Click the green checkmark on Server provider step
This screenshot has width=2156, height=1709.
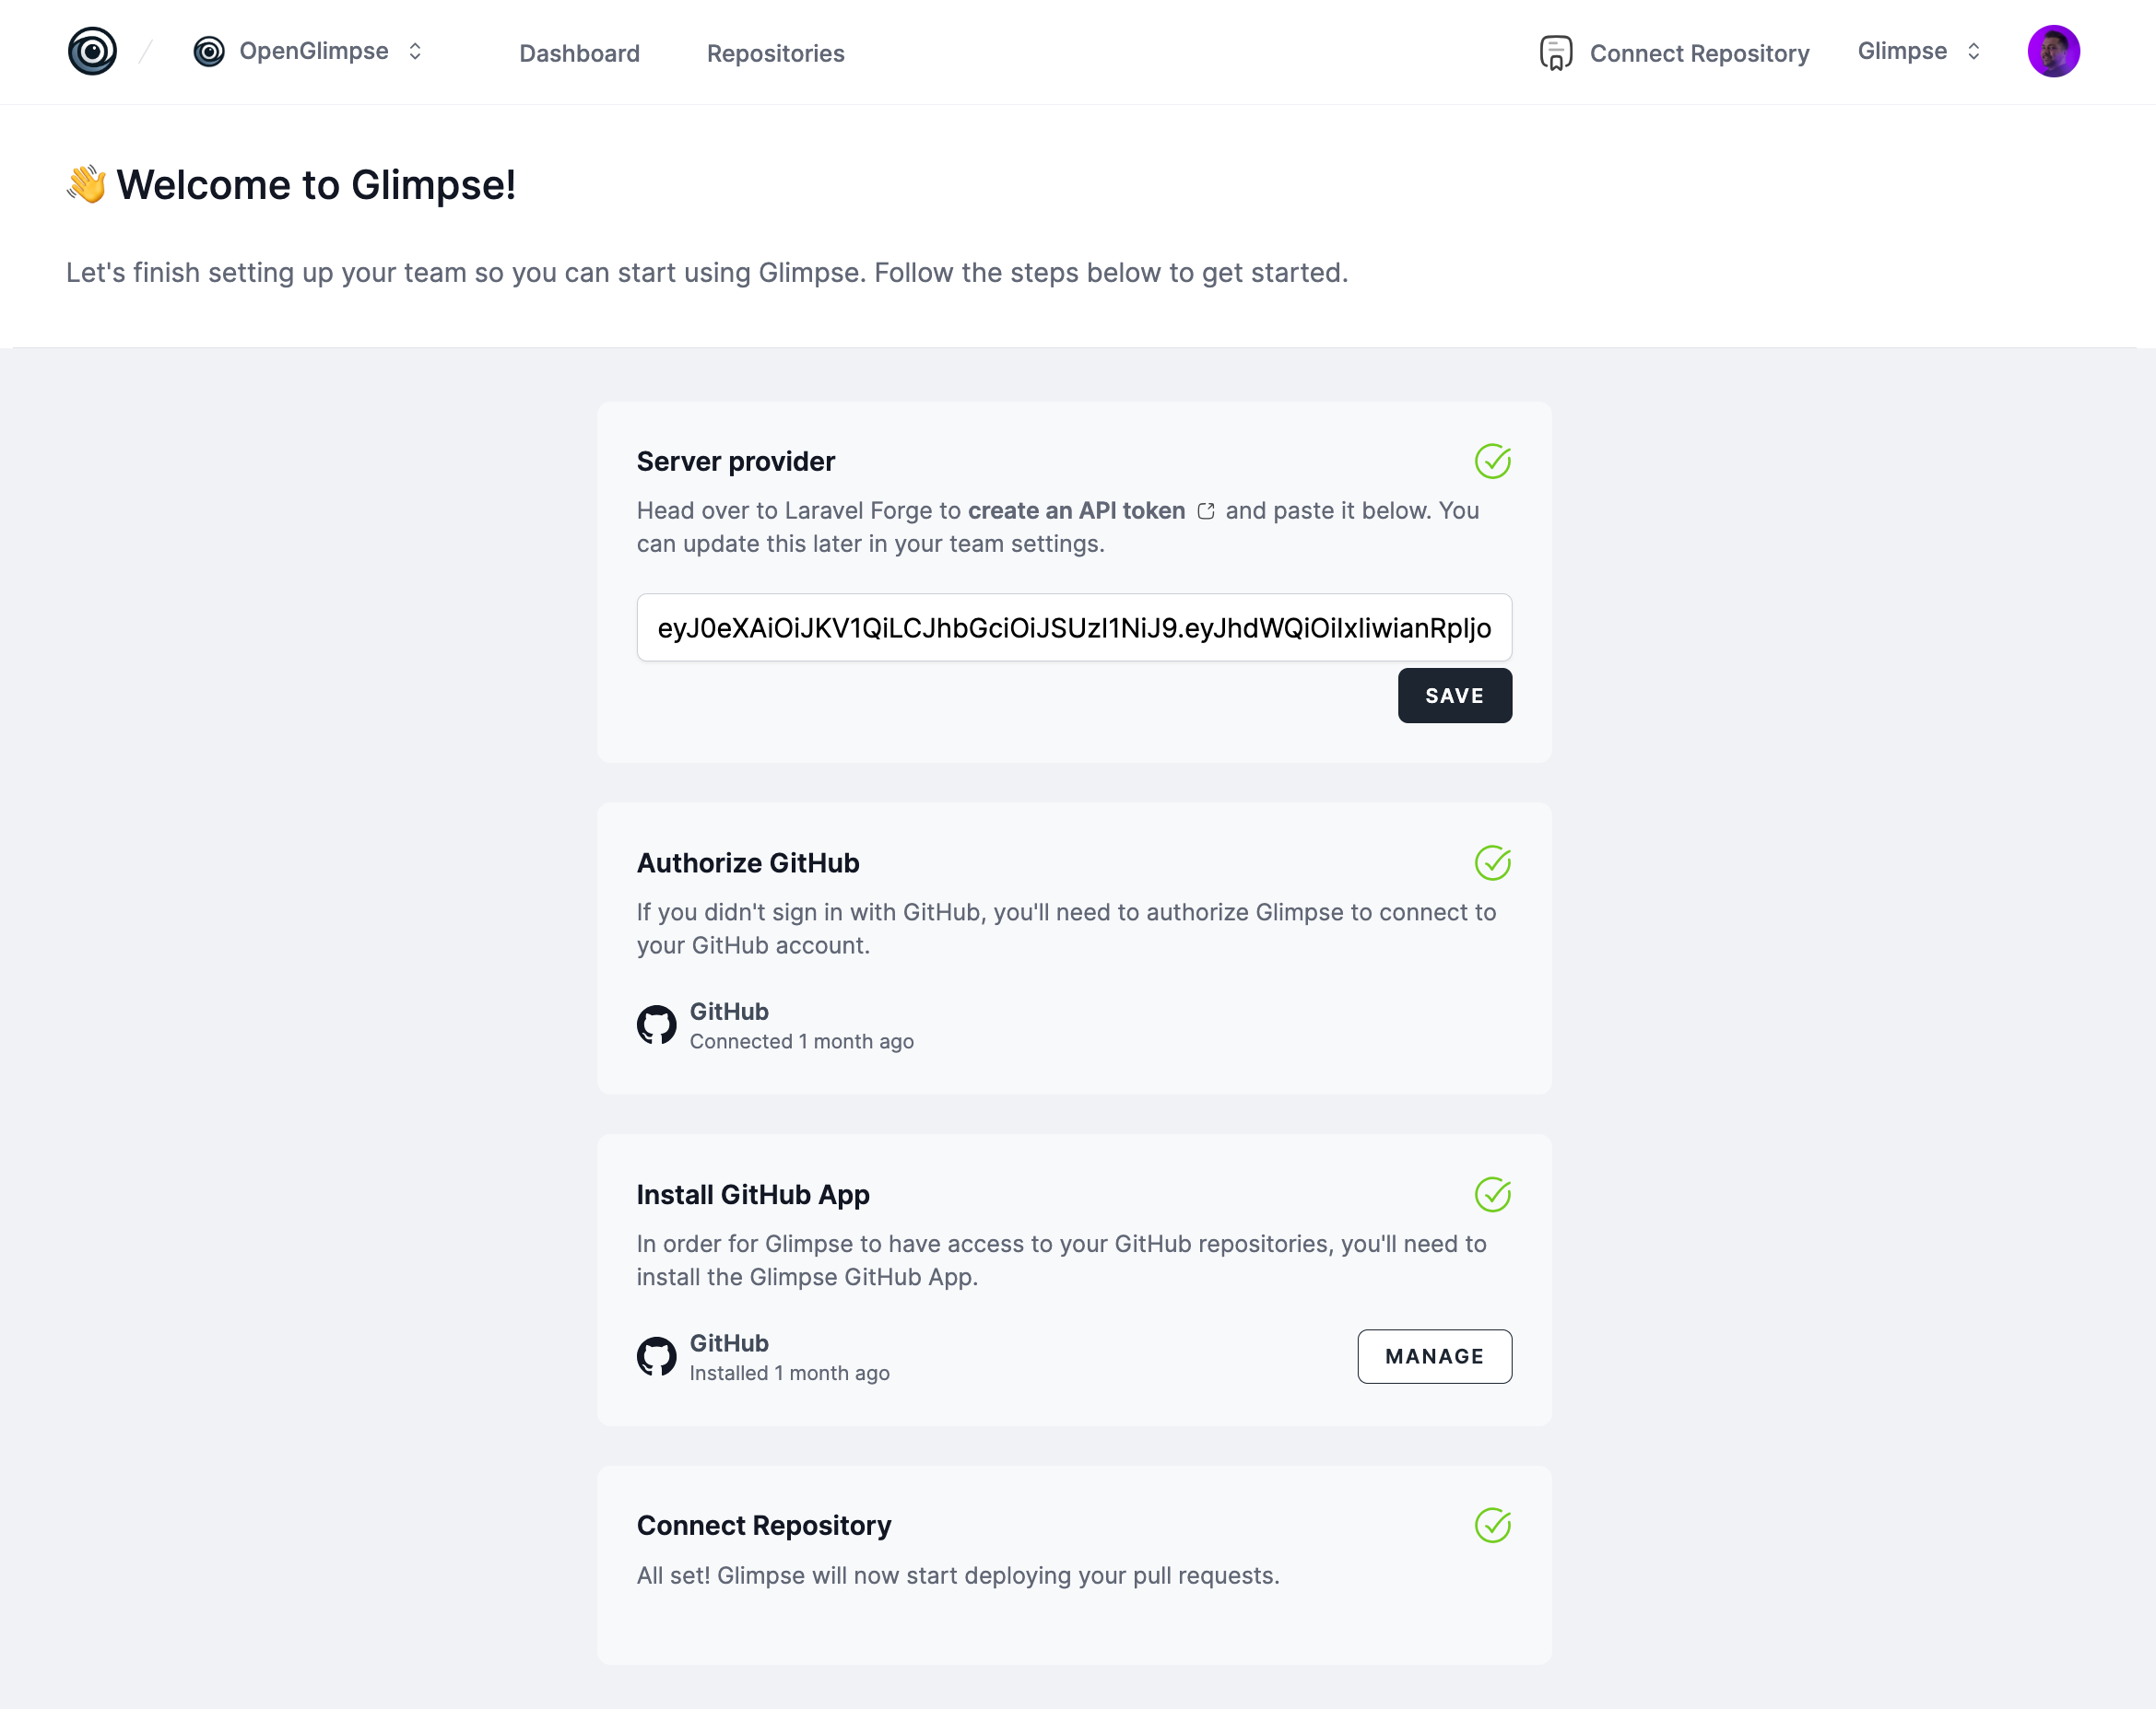tap(1492, 461)
